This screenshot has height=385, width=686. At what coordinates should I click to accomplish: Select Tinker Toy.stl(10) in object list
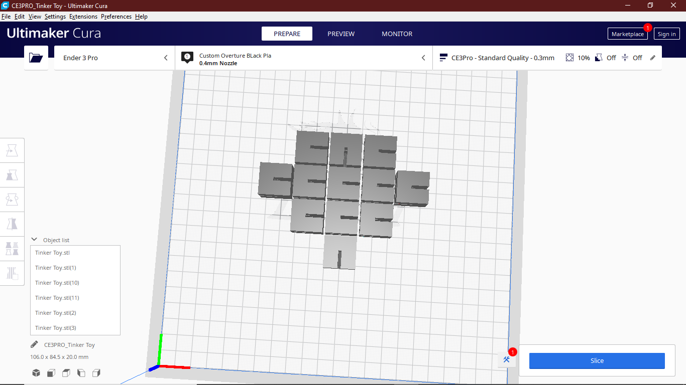tap(75, 283)
